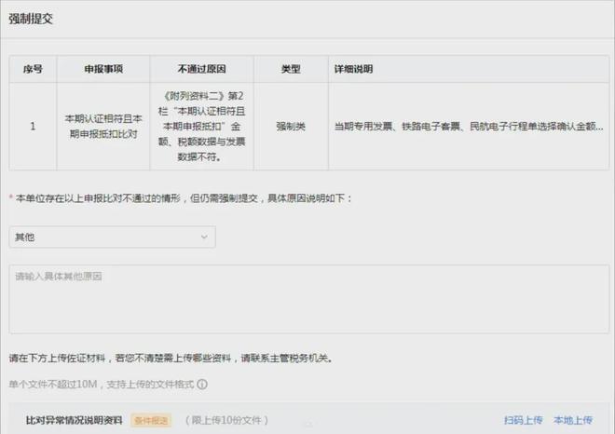Click the 不通过原因 column header
The image size is (615, 434).
pyautogui.click(x=201, y=69)
